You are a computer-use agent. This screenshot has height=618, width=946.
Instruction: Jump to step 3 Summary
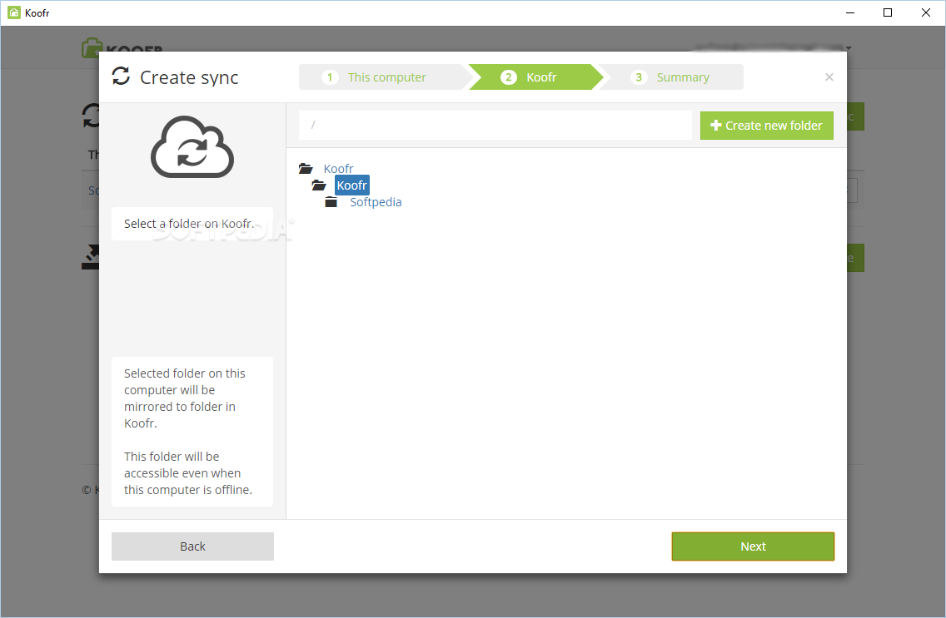(x=674, y=77)
